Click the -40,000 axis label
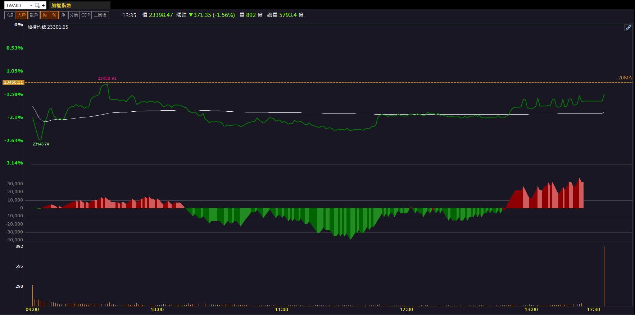Image resolution: width=635 pixels, height=315 pixels. coord(15,240)
